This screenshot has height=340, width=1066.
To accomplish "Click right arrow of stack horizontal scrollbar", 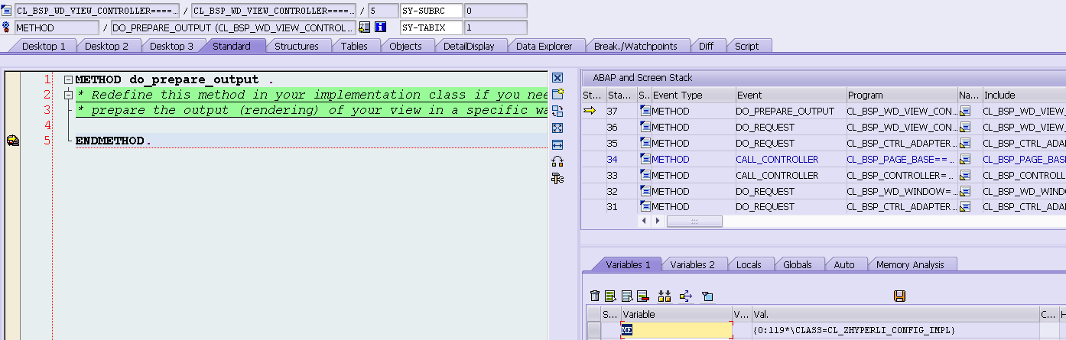I will point(657,221).
